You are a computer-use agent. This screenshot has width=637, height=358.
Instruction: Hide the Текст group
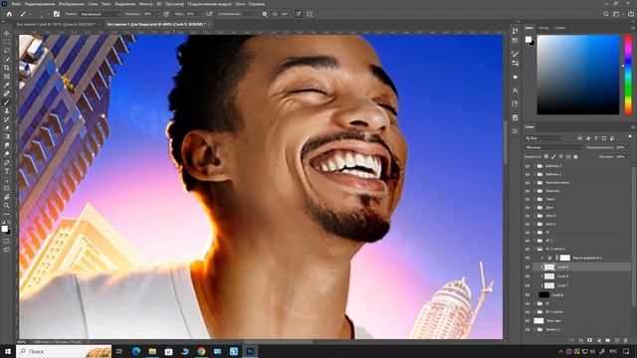(x=528, y=199)
